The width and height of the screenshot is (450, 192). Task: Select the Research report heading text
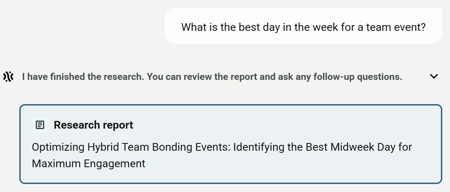pos(93,125)
